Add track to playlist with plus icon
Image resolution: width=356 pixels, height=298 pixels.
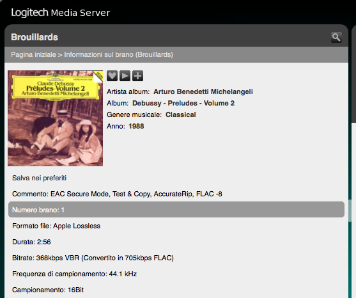coord(138,75)
